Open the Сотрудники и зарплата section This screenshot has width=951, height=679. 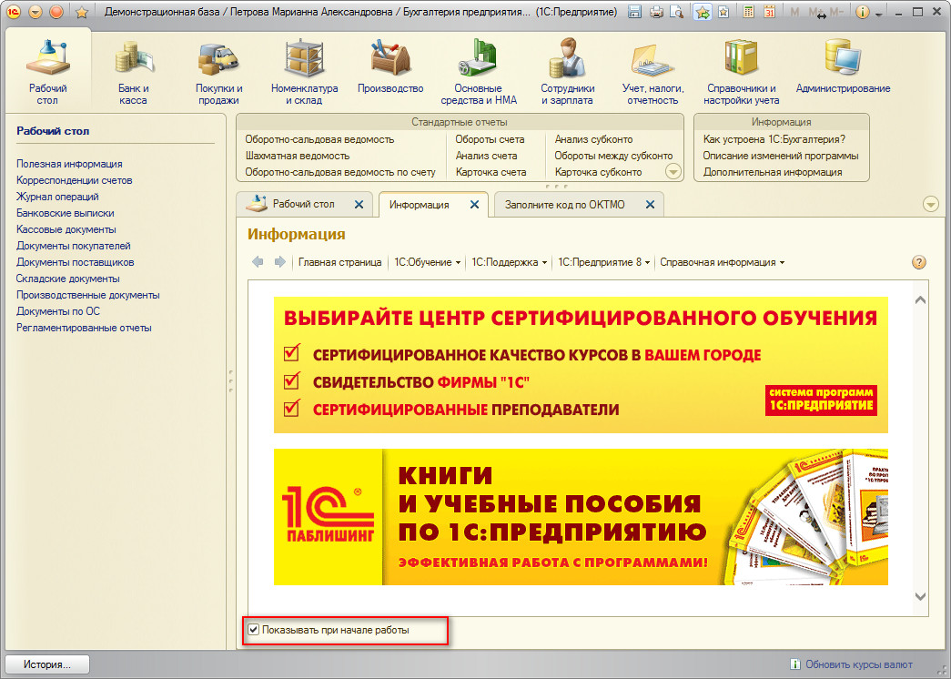(x=568, y=71)
